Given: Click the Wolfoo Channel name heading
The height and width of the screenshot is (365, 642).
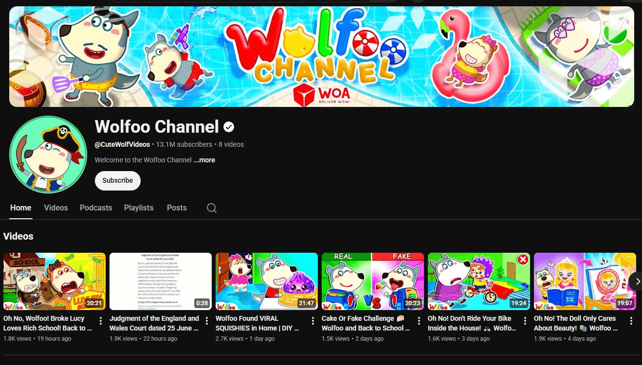Looking at the screenshot, I should (157, 127).
